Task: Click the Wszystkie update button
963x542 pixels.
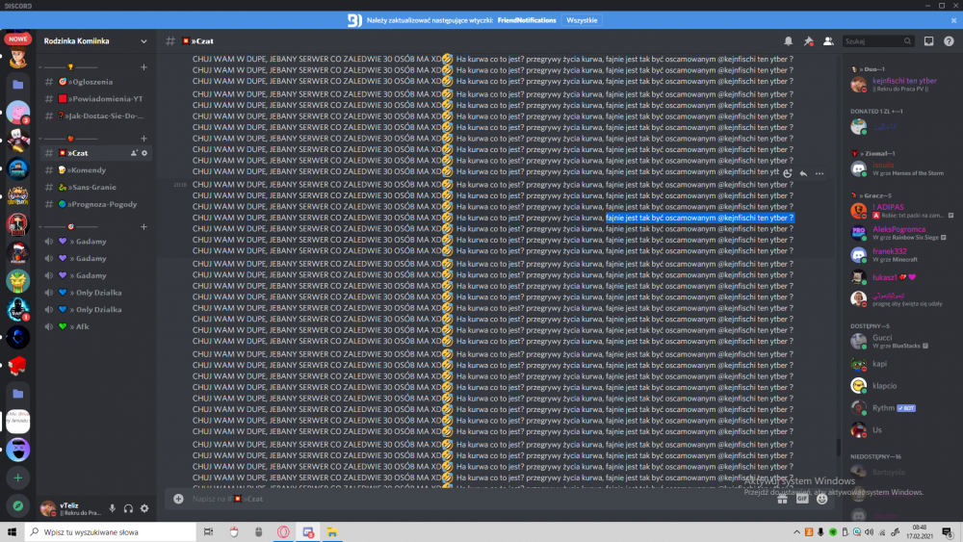Action: click(582, 19)
